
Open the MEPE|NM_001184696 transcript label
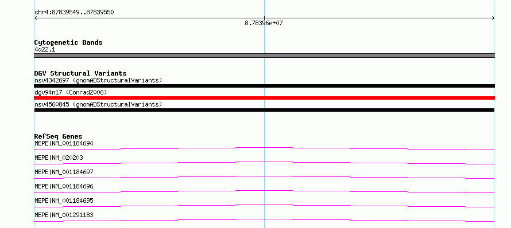(64, 186)
